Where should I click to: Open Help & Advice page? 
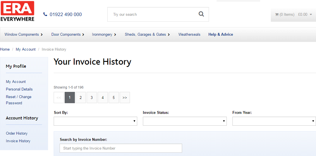click(221, 34)
